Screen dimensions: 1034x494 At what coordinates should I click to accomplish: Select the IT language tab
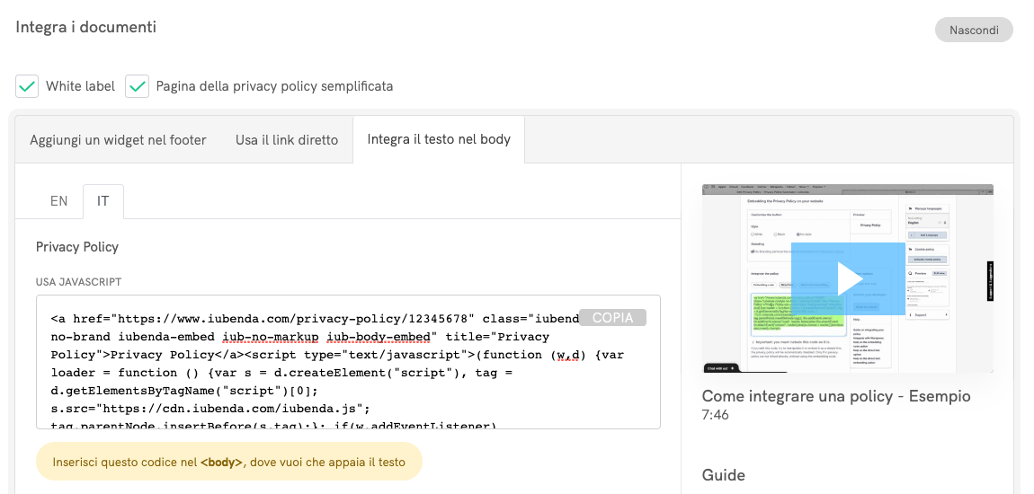pos(103,201)
